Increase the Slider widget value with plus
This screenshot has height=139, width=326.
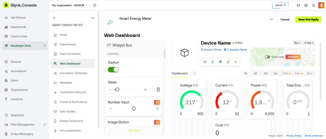(x=145, y=90)
